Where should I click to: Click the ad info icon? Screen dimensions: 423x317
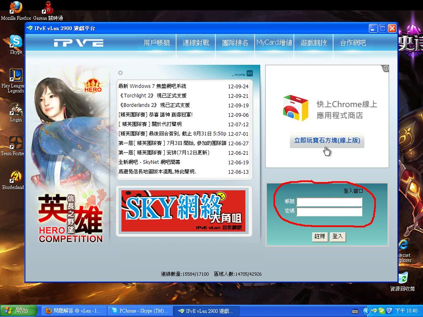pyautogui.click(x=385, y=69)
